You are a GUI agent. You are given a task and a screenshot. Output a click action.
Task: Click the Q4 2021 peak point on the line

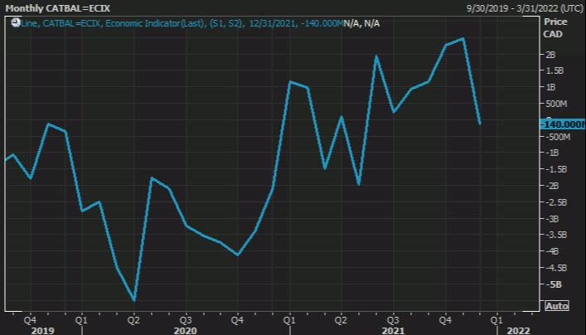click(463, 38)
